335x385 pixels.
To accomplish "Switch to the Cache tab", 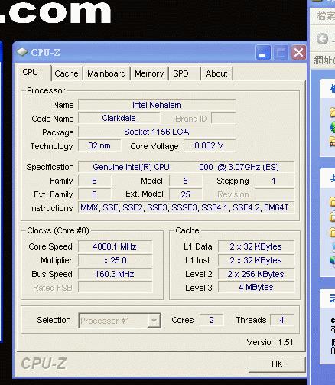I will (x=67, y=73).
